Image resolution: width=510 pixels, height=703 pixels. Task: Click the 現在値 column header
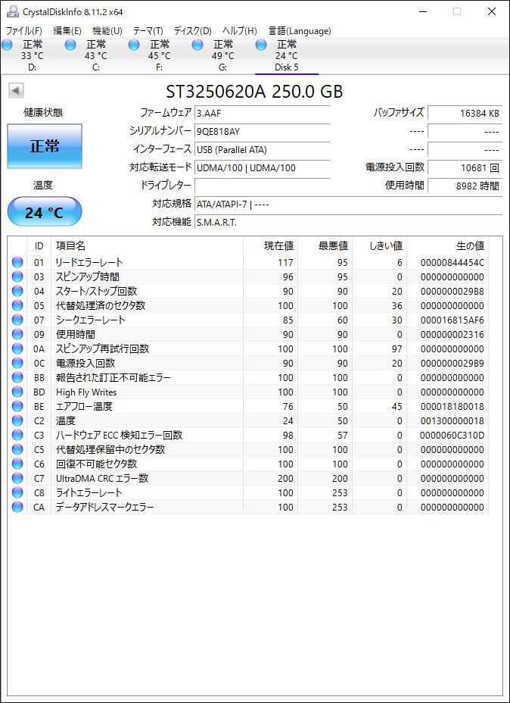pyautogui.click(x=270, y=245)
